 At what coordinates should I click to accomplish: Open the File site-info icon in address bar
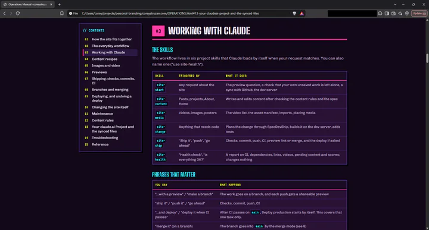click(x=74, y=13)
